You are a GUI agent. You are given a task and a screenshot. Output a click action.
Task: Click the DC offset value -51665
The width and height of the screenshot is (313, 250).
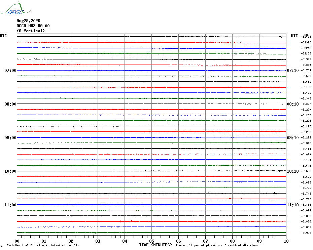click(306, 182)
